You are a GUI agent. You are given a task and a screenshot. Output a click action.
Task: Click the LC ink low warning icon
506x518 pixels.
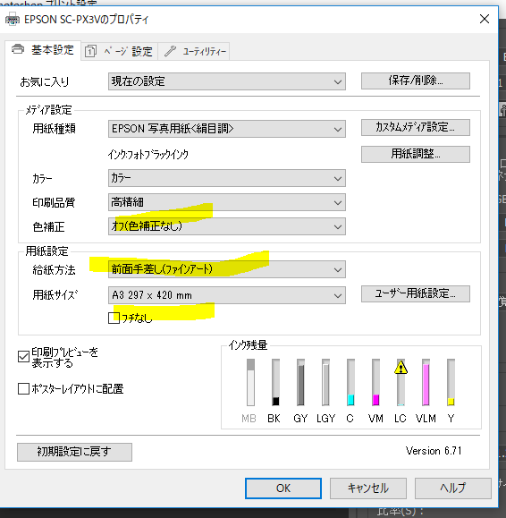[x=401, y=368]
